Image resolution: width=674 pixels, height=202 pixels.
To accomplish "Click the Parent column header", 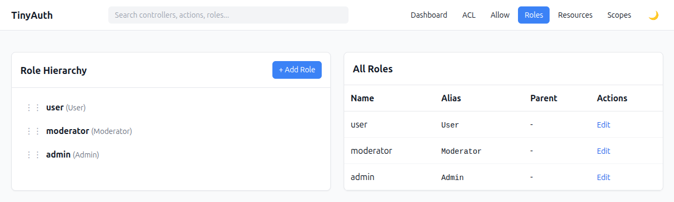I will pyautogui.click(x=544, y=98).
